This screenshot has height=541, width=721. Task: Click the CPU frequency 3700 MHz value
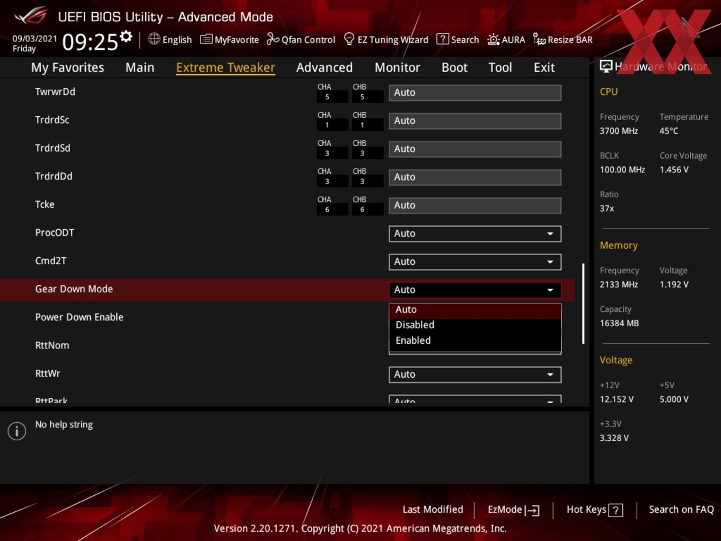[x=619, y=131]
